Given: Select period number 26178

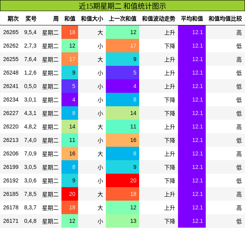Looking at the screenshot, I should (11, 207).
